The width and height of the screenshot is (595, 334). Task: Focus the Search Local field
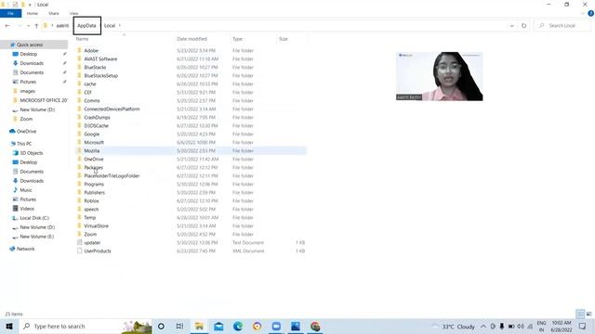click(562, 26)
